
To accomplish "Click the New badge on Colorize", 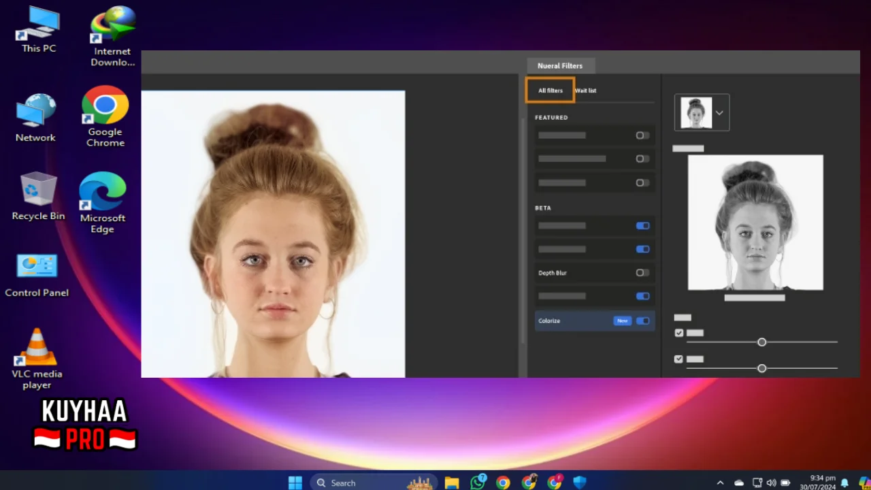I will point(622,321).
